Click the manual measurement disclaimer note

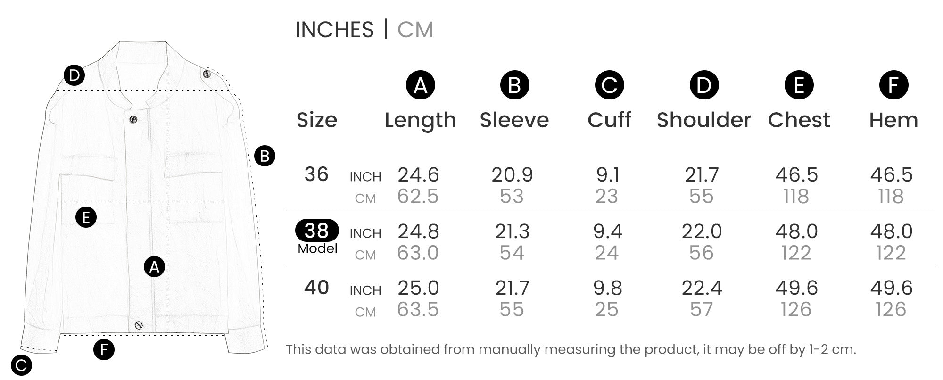pos(571,349)
